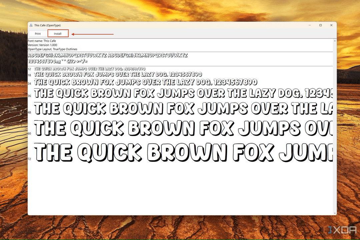Click the size label '36' beside the sample
Viewport: 360px width, 240px height.
pyautogui.click(x=30, y=96)
